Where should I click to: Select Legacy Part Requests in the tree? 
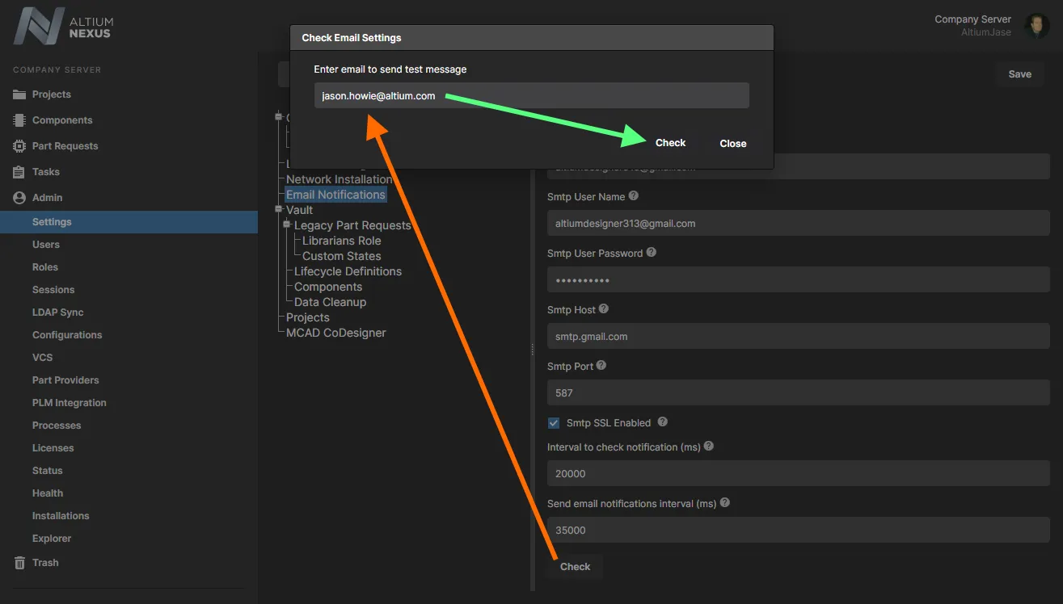(352, 225)
